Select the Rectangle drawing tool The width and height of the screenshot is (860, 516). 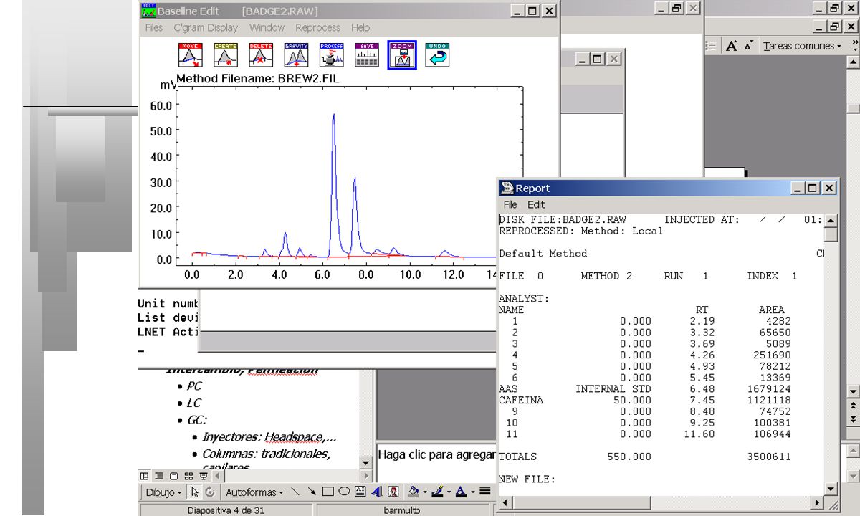(x=328, y=492)
